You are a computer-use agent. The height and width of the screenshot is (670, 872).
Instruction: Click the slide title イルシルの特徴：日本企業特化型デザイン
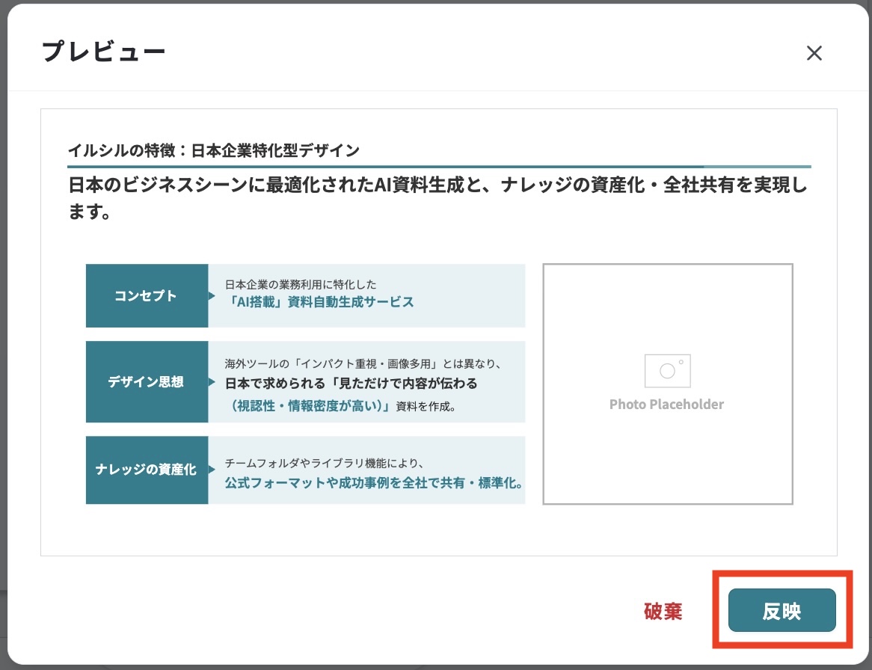tap(214, 150)
